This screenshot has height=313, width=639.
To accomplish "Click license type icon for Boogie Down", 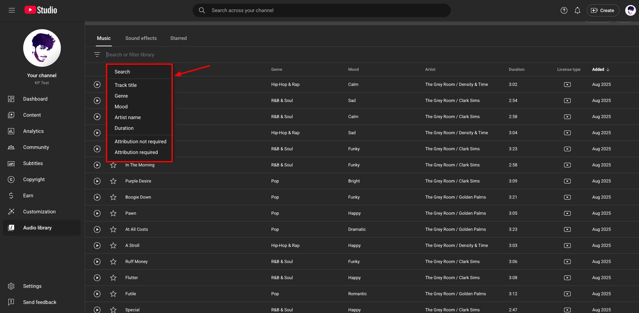I will [567, 197].
